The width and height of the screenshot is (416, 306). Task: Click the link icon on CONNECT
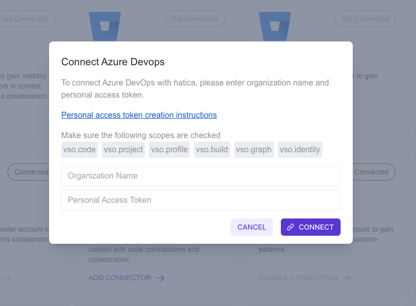pyautogui.click(x=290, y=227)
